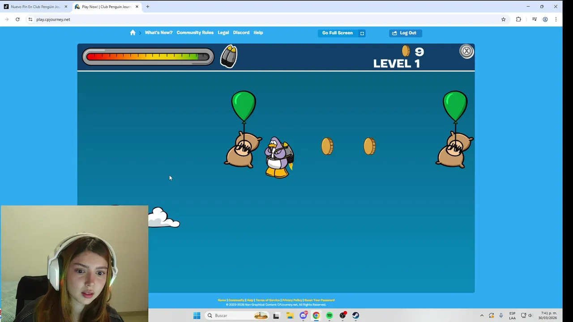Click the right balloon-carried coin sack
573x322 pixels.
coord(454,149)
